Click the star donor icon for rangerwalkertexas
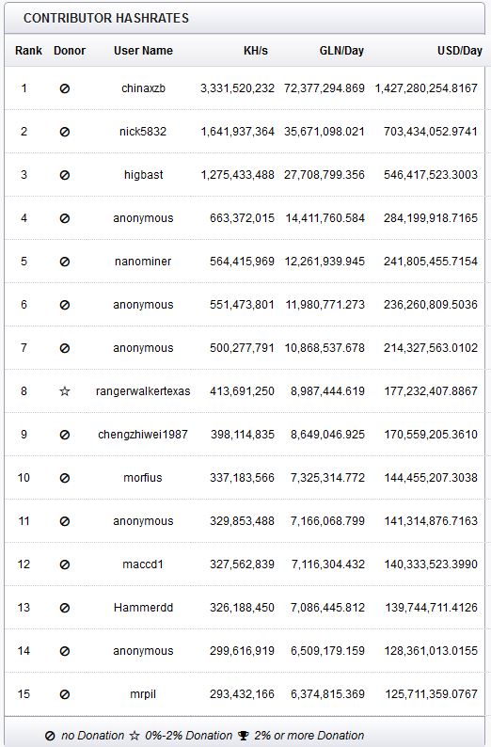Screen dimensions: 491x747 click(65, 391)
